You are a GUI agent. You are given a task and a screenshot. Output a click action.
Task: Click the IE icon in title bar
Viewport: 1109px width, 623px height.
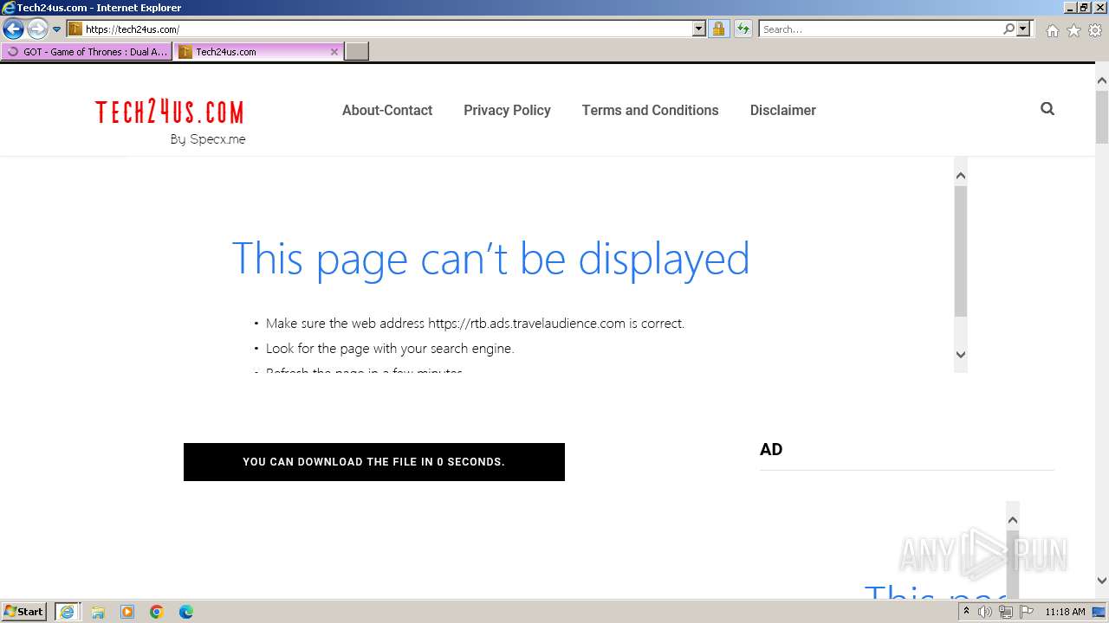[x=8, y=8]
